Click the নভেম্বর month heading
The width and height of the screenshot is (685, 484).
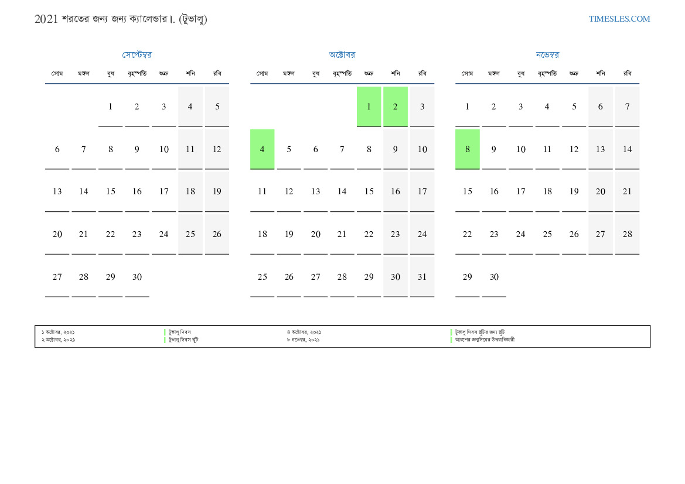click(547, 55)
